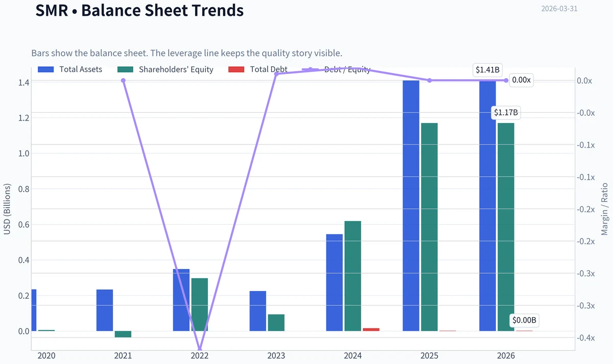613x364 pixels.
Task: Click the Debt / Equity line point at 2021
Action: 123,80
